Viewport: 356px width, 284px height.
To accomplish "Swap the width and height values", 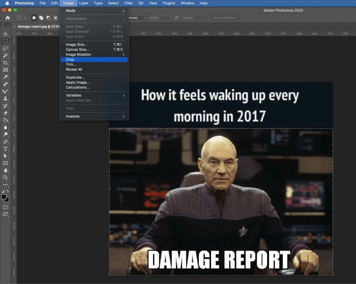I will [176, 18].
